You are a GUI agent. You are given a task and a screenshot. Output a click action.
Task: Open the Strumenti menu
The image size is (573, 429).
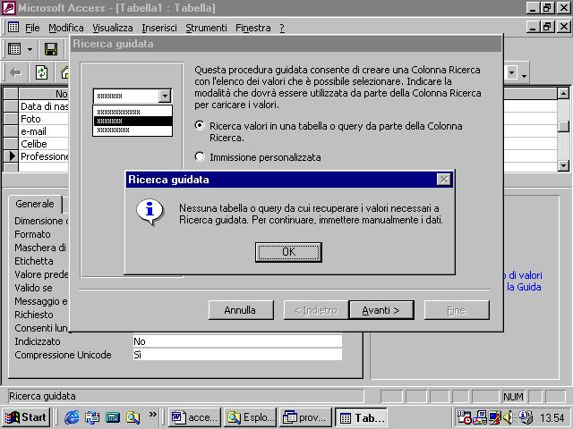206,28
